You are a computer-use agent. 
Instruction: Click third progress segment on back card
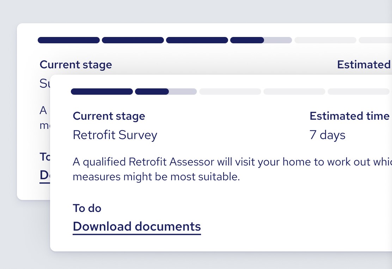197,40
